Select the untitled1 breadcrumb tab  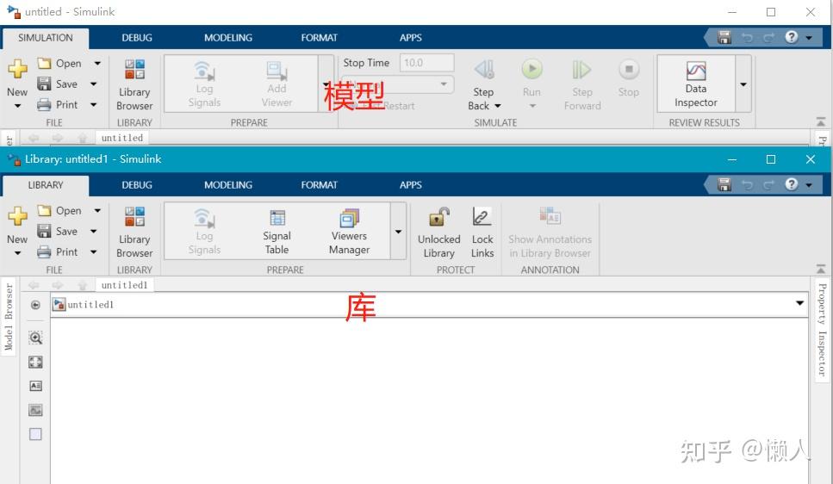click(x=124, y=285)
